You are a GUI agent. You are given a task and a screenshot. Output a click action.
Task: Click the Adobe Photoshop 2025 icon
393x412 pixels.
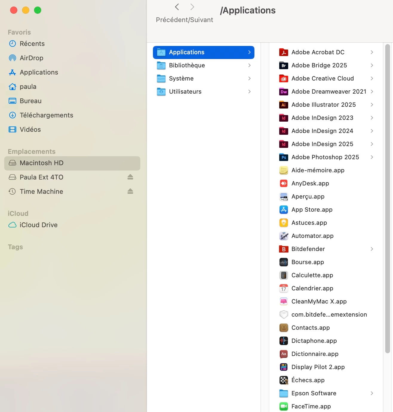pos(283,157)
